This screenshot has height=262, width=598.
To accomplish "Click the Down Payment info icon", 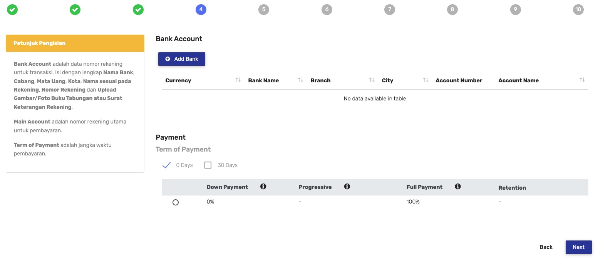I will click(x=263, y=187).
